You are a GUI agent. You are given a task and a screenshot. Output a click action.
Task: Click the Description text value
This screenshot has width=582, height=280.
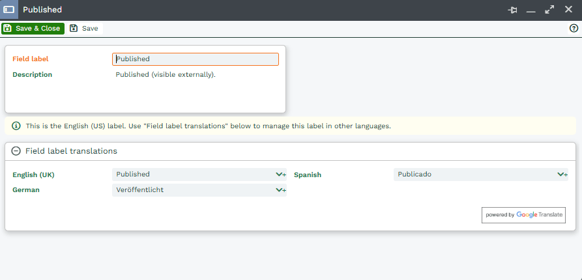coord(166,75)
